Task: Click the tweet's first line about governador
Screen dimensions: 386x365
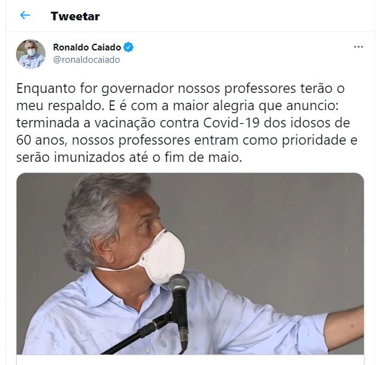Action: pyautogui.click(x=180, y=89)
